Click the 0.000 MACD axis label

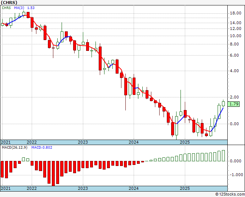tap(236, 161)
